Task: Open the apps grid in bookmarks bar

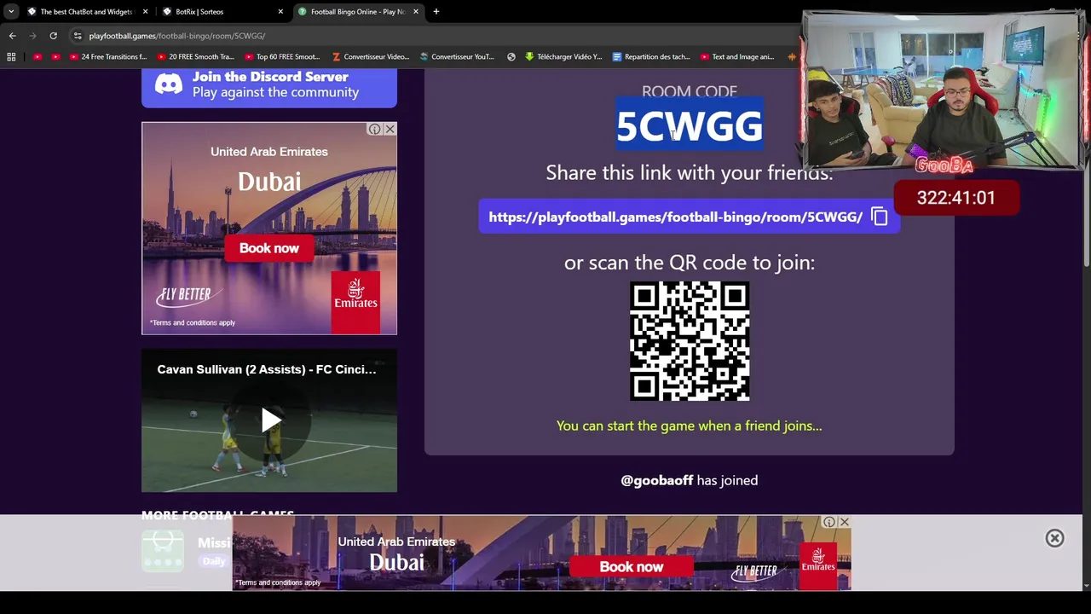Action: click(11, 57)
